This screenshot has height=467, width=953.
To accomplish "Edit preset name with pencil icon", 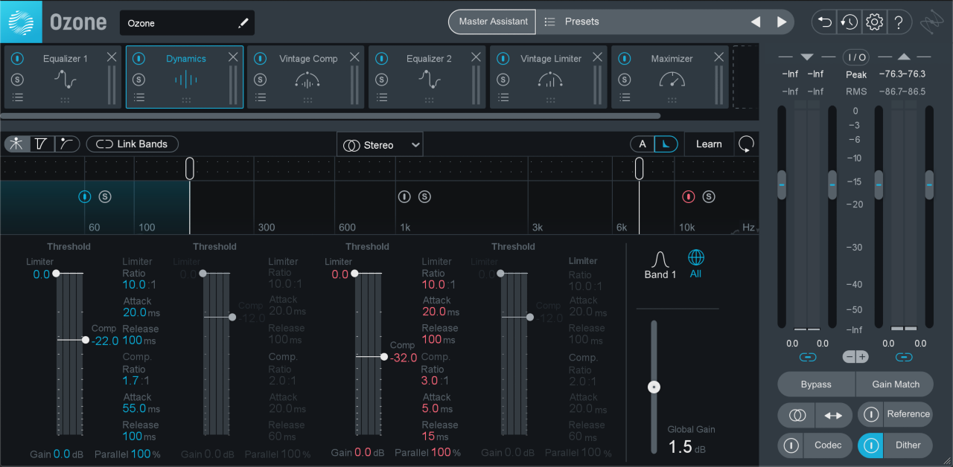I will [243, 23].
